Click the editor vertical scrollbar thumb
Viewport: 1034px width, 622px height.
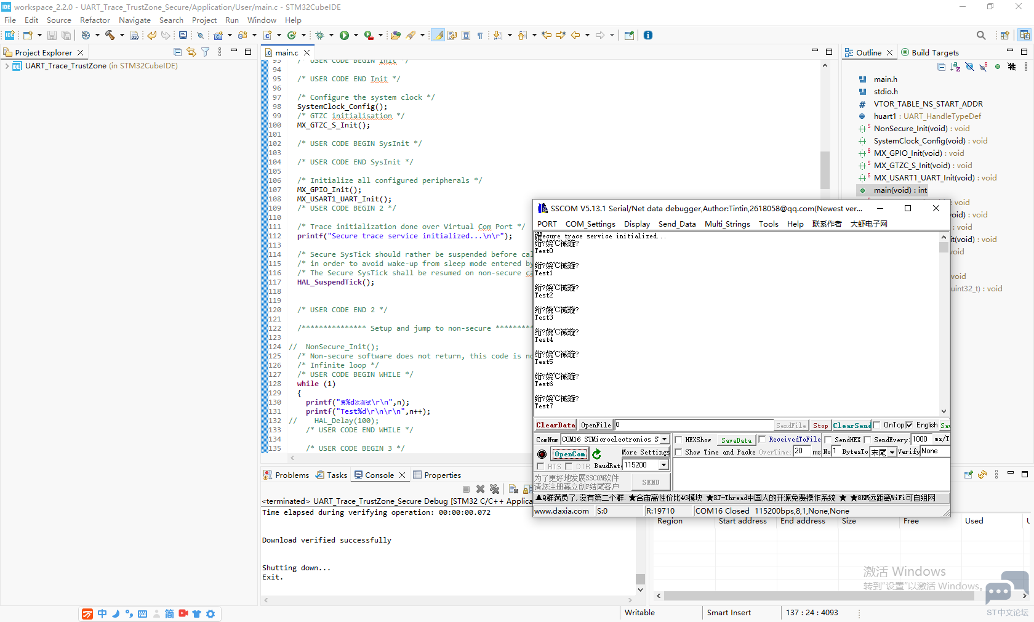click(825, 170)
